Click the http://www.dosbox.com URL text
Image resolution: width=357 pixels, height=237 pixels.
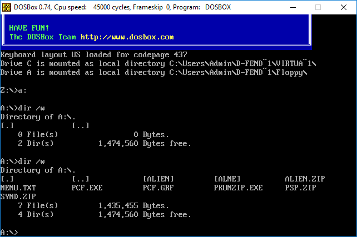[127, 37]
